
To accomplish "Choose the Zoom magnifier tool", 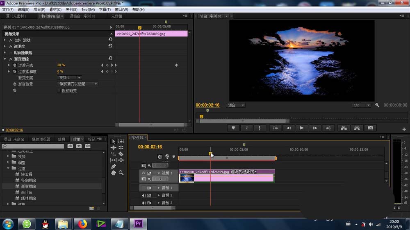I will point(121,173).
